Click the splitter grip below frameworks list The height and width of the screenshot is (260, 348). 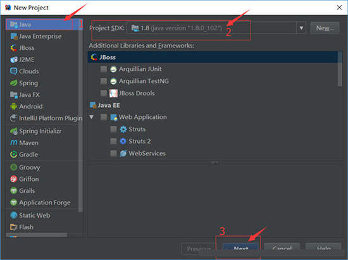click(214, 163)
